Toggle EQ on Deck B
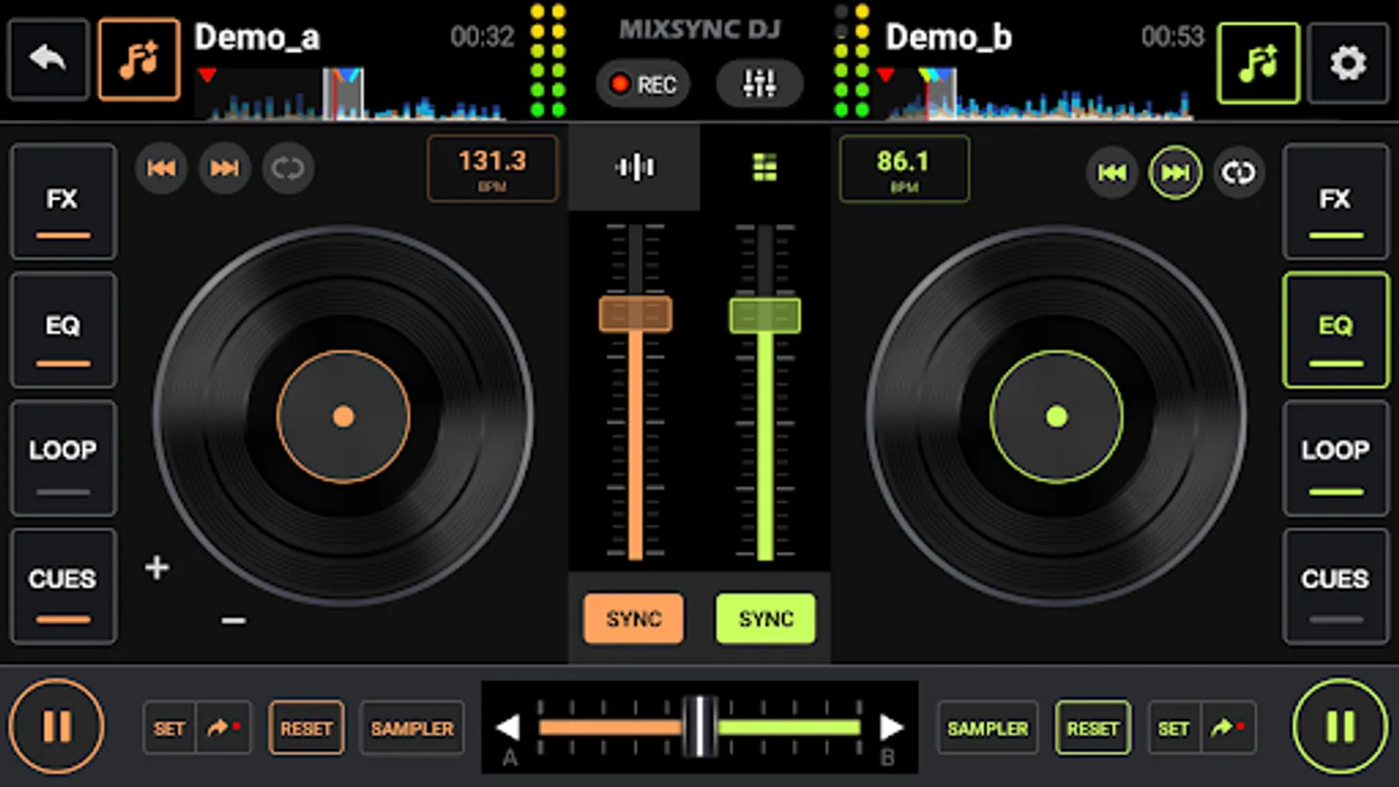The height and width of the screenshot is (787, 1399). [1334, 330]
